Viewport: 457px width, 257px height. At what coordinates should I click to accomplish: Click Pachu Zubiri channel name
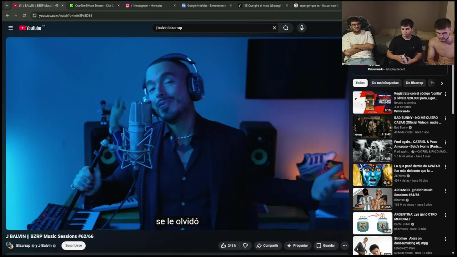point(402,224)
